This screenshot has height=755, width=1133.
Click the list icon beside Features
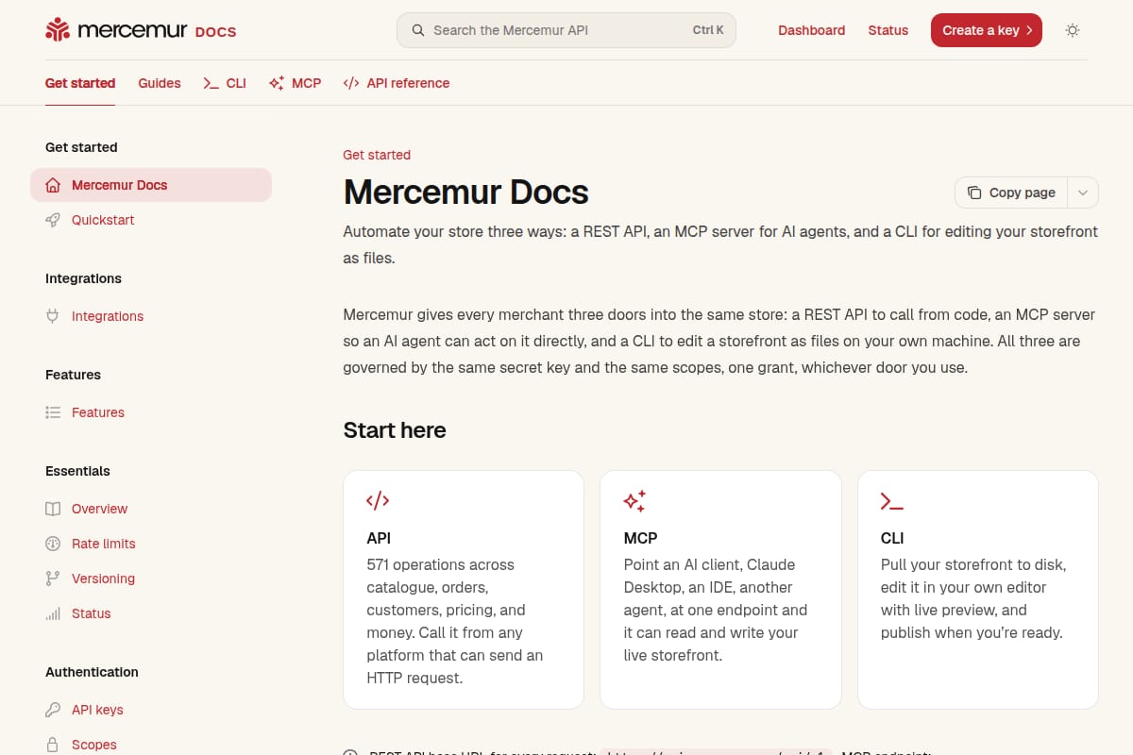53,412
